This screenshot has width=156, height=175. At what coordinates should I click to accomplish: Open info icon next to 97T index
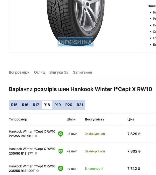click(x=36, y=153)
